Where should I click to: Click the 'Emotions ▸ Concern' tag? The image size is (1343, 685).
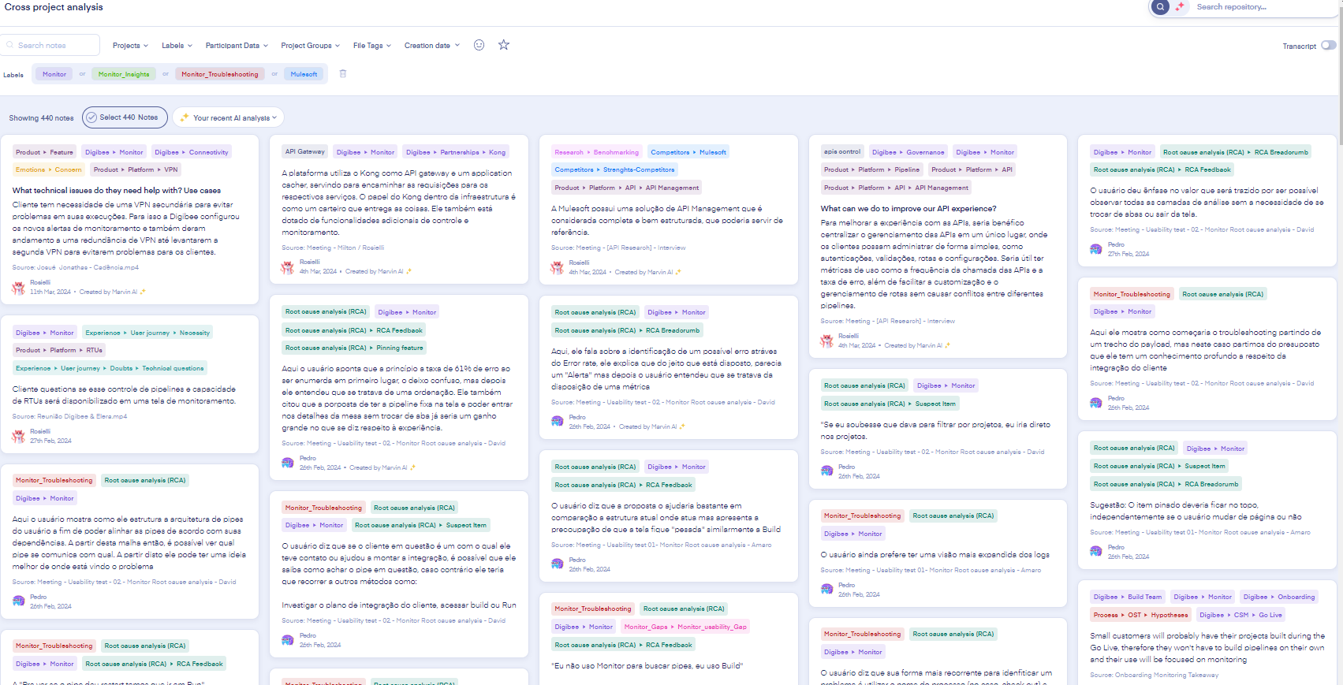(48, 169)
